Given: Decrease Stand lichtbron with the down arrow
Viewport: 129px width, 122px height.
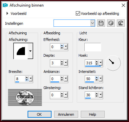Looking at the screenshot, I should coord(97,96).
